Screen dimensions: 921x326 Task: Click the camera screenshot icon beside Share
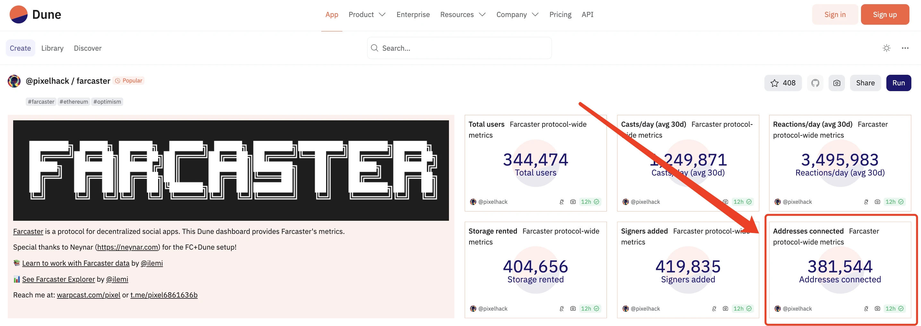[x=837, y=83]
